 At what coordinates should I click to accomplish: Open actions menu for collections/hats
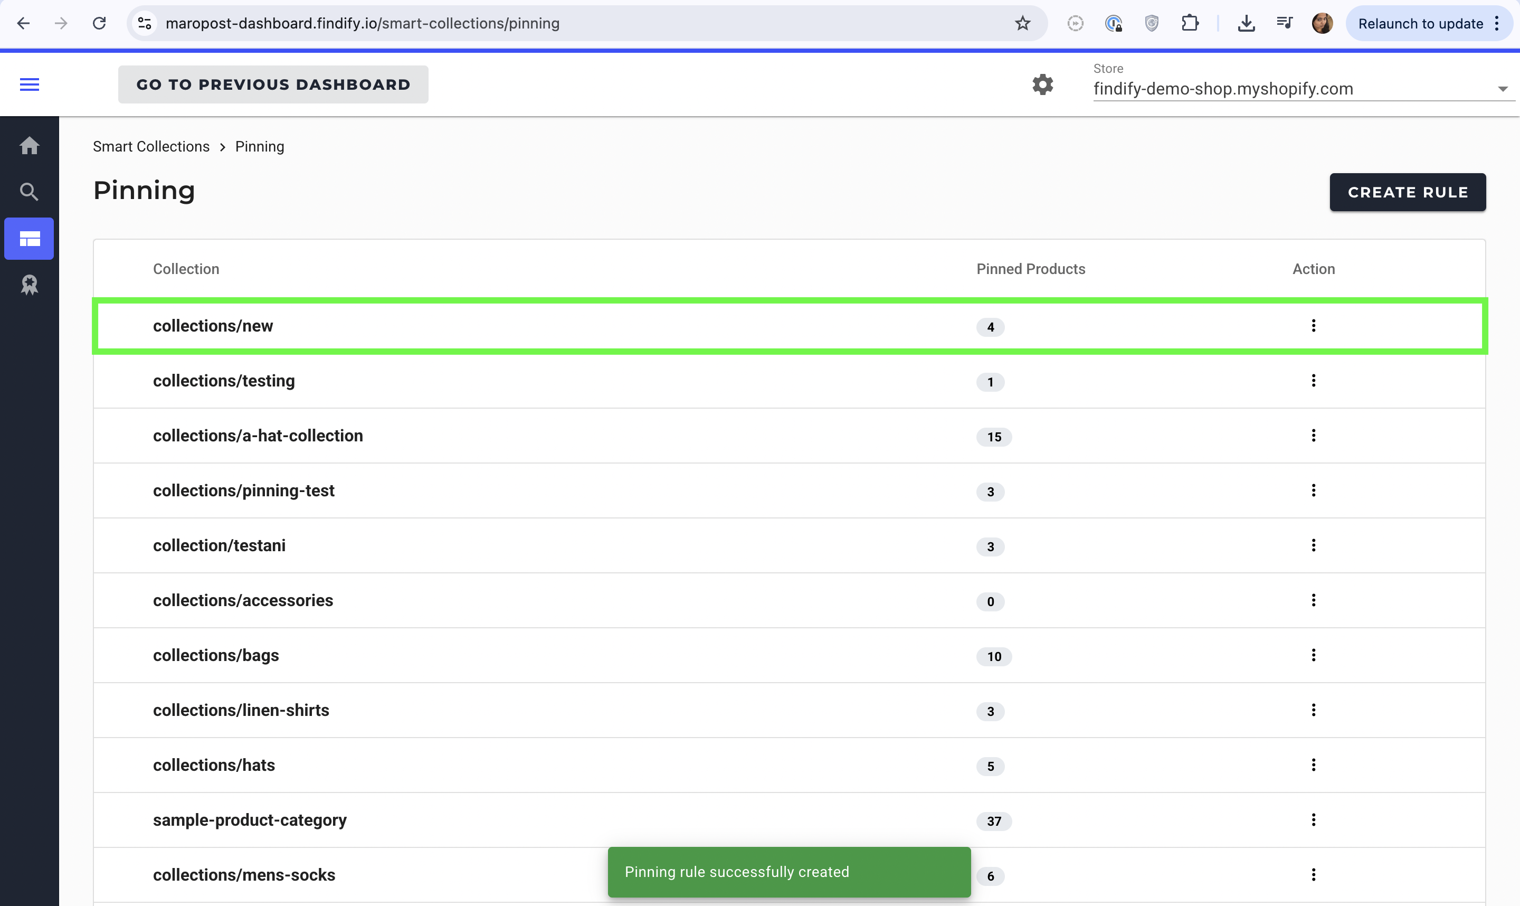click(x=1313, y=765)
